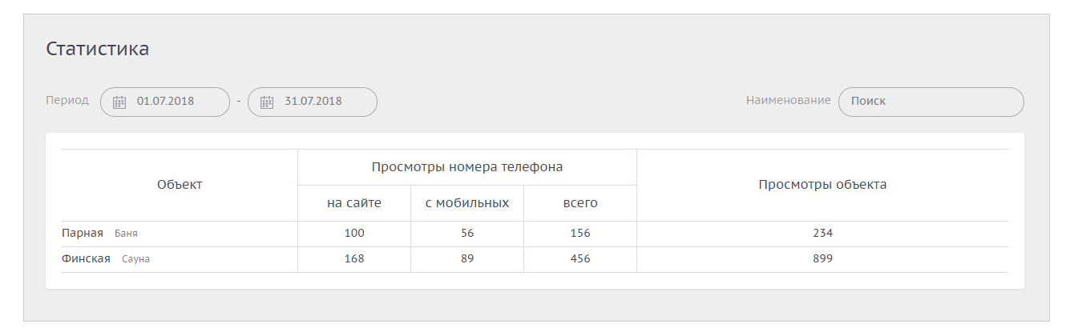Click the Сауна category label
Viewport: 1074px width, 336px height.
[x=135, y=260]
